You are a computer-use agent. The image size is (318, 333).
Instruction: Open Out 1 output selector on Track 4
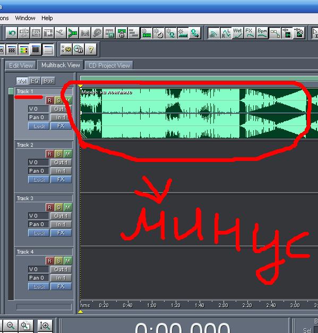pyautogui.click(x=61, y=269)
